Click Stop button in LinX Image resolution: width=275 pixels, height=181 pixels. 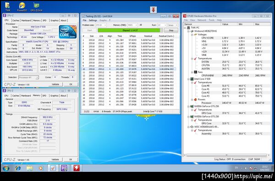click(171, 30)
